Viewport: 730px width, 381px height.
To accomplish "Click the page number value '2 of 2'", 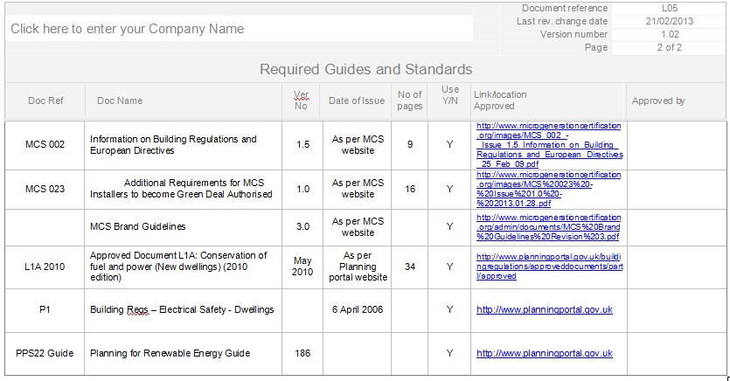I will [669, 47].
